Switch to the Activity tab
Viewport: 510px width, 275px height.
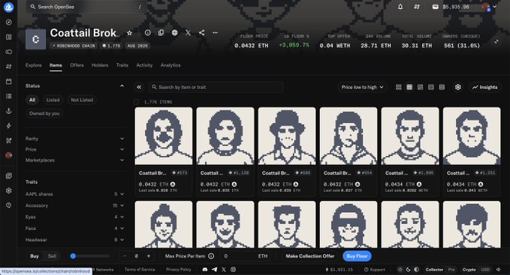pyautogui.click(x=144, y=65)
